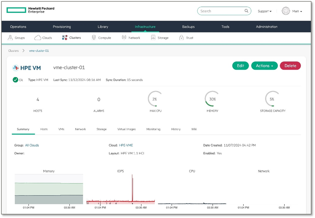
Task: Switch to the Hosts tab
Action: tap(44, 129)
